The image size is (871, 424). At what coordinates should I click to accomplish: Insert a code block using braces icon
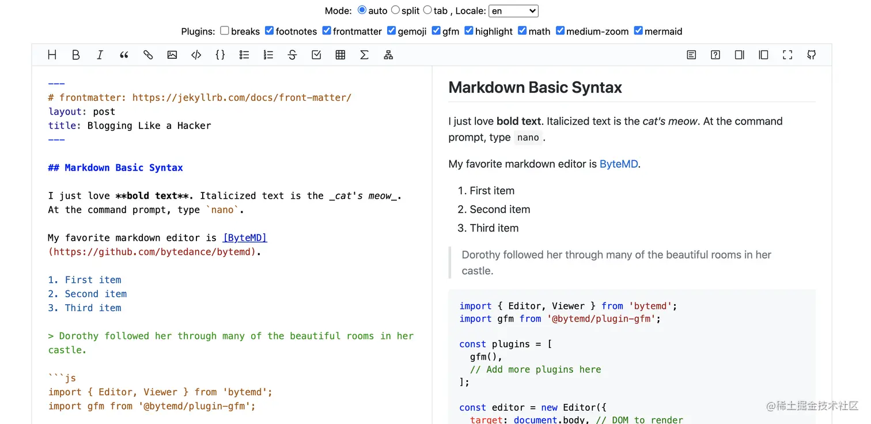click(x=220, y=55)
